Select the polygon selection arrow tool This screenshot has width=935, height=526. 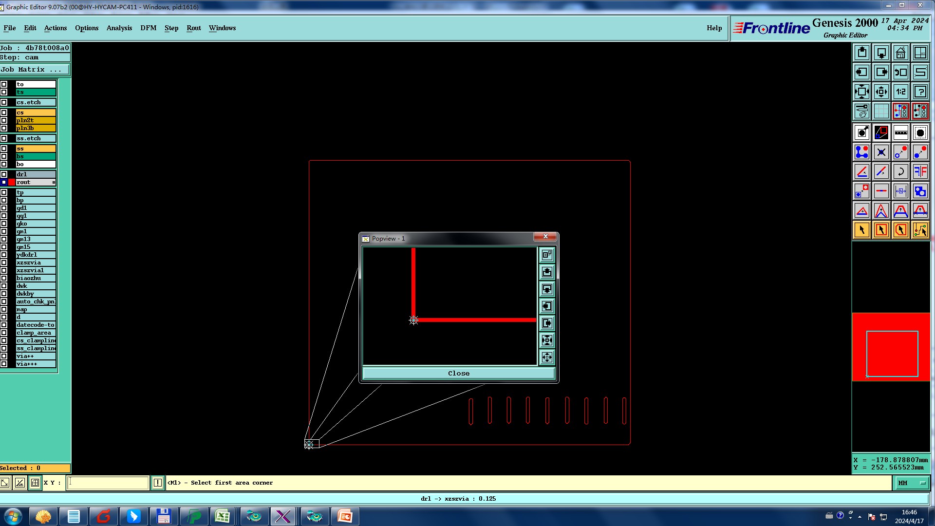tap(900, 230)
